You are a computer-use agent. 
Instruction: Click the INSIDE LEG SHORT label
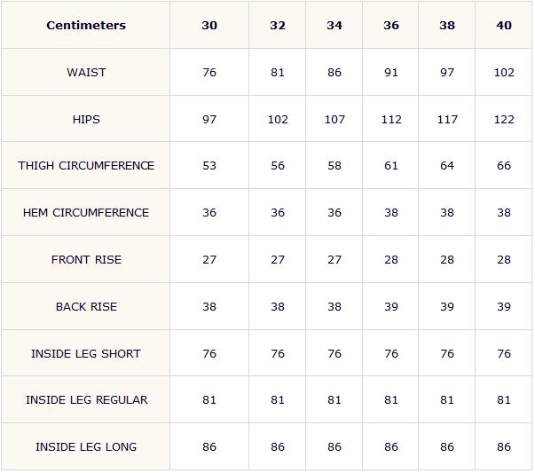coord(86,353)
